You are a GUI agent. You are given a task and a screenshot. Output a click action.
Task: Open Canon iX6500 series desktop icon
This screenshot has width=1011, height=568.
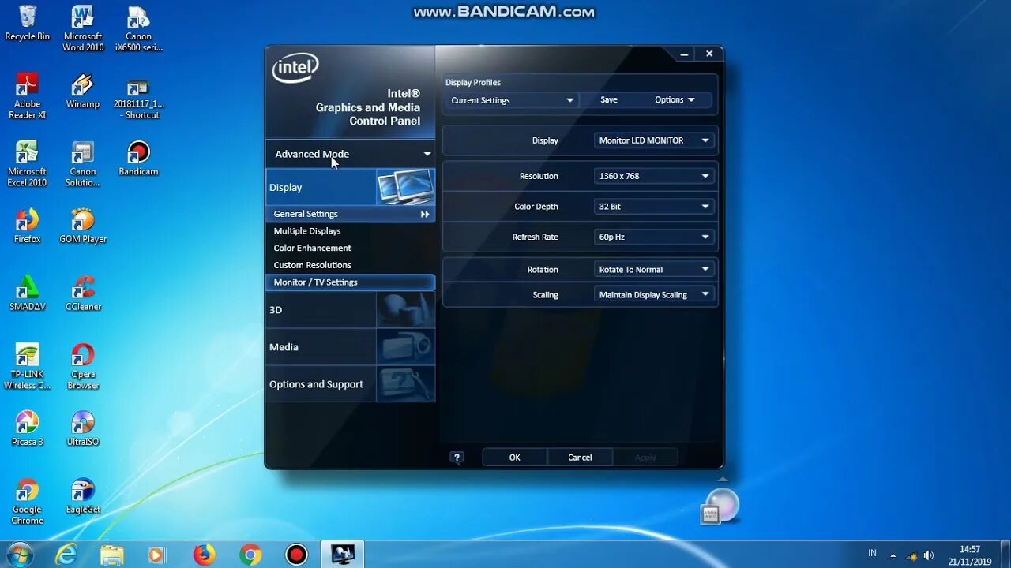pyautogui.click(x=138, y=28)
